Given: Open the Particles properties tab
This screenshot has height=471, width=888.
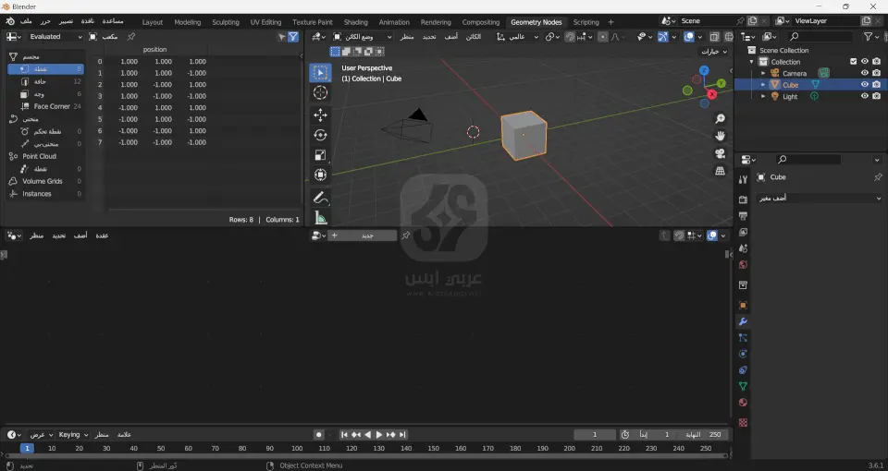Looking at the screenshot, I should [x=743, y=338].
